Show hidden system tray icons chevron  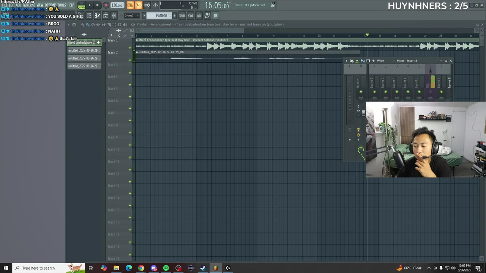[x=429, y=268]
